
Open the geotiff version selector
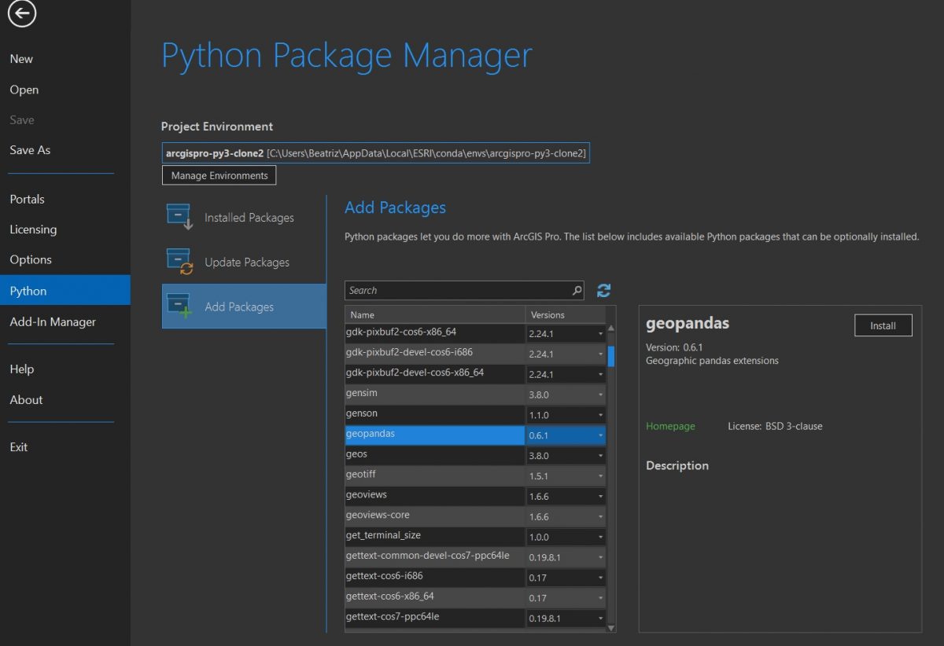coord(601,475)
